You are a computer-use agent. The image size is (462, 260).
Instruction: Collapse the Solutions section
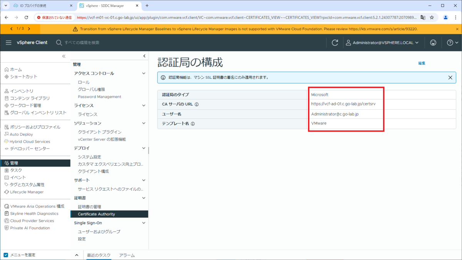144,123
